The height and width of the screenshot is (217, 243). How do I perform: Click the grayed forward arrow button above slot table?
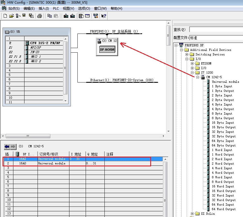click(13, 146)
